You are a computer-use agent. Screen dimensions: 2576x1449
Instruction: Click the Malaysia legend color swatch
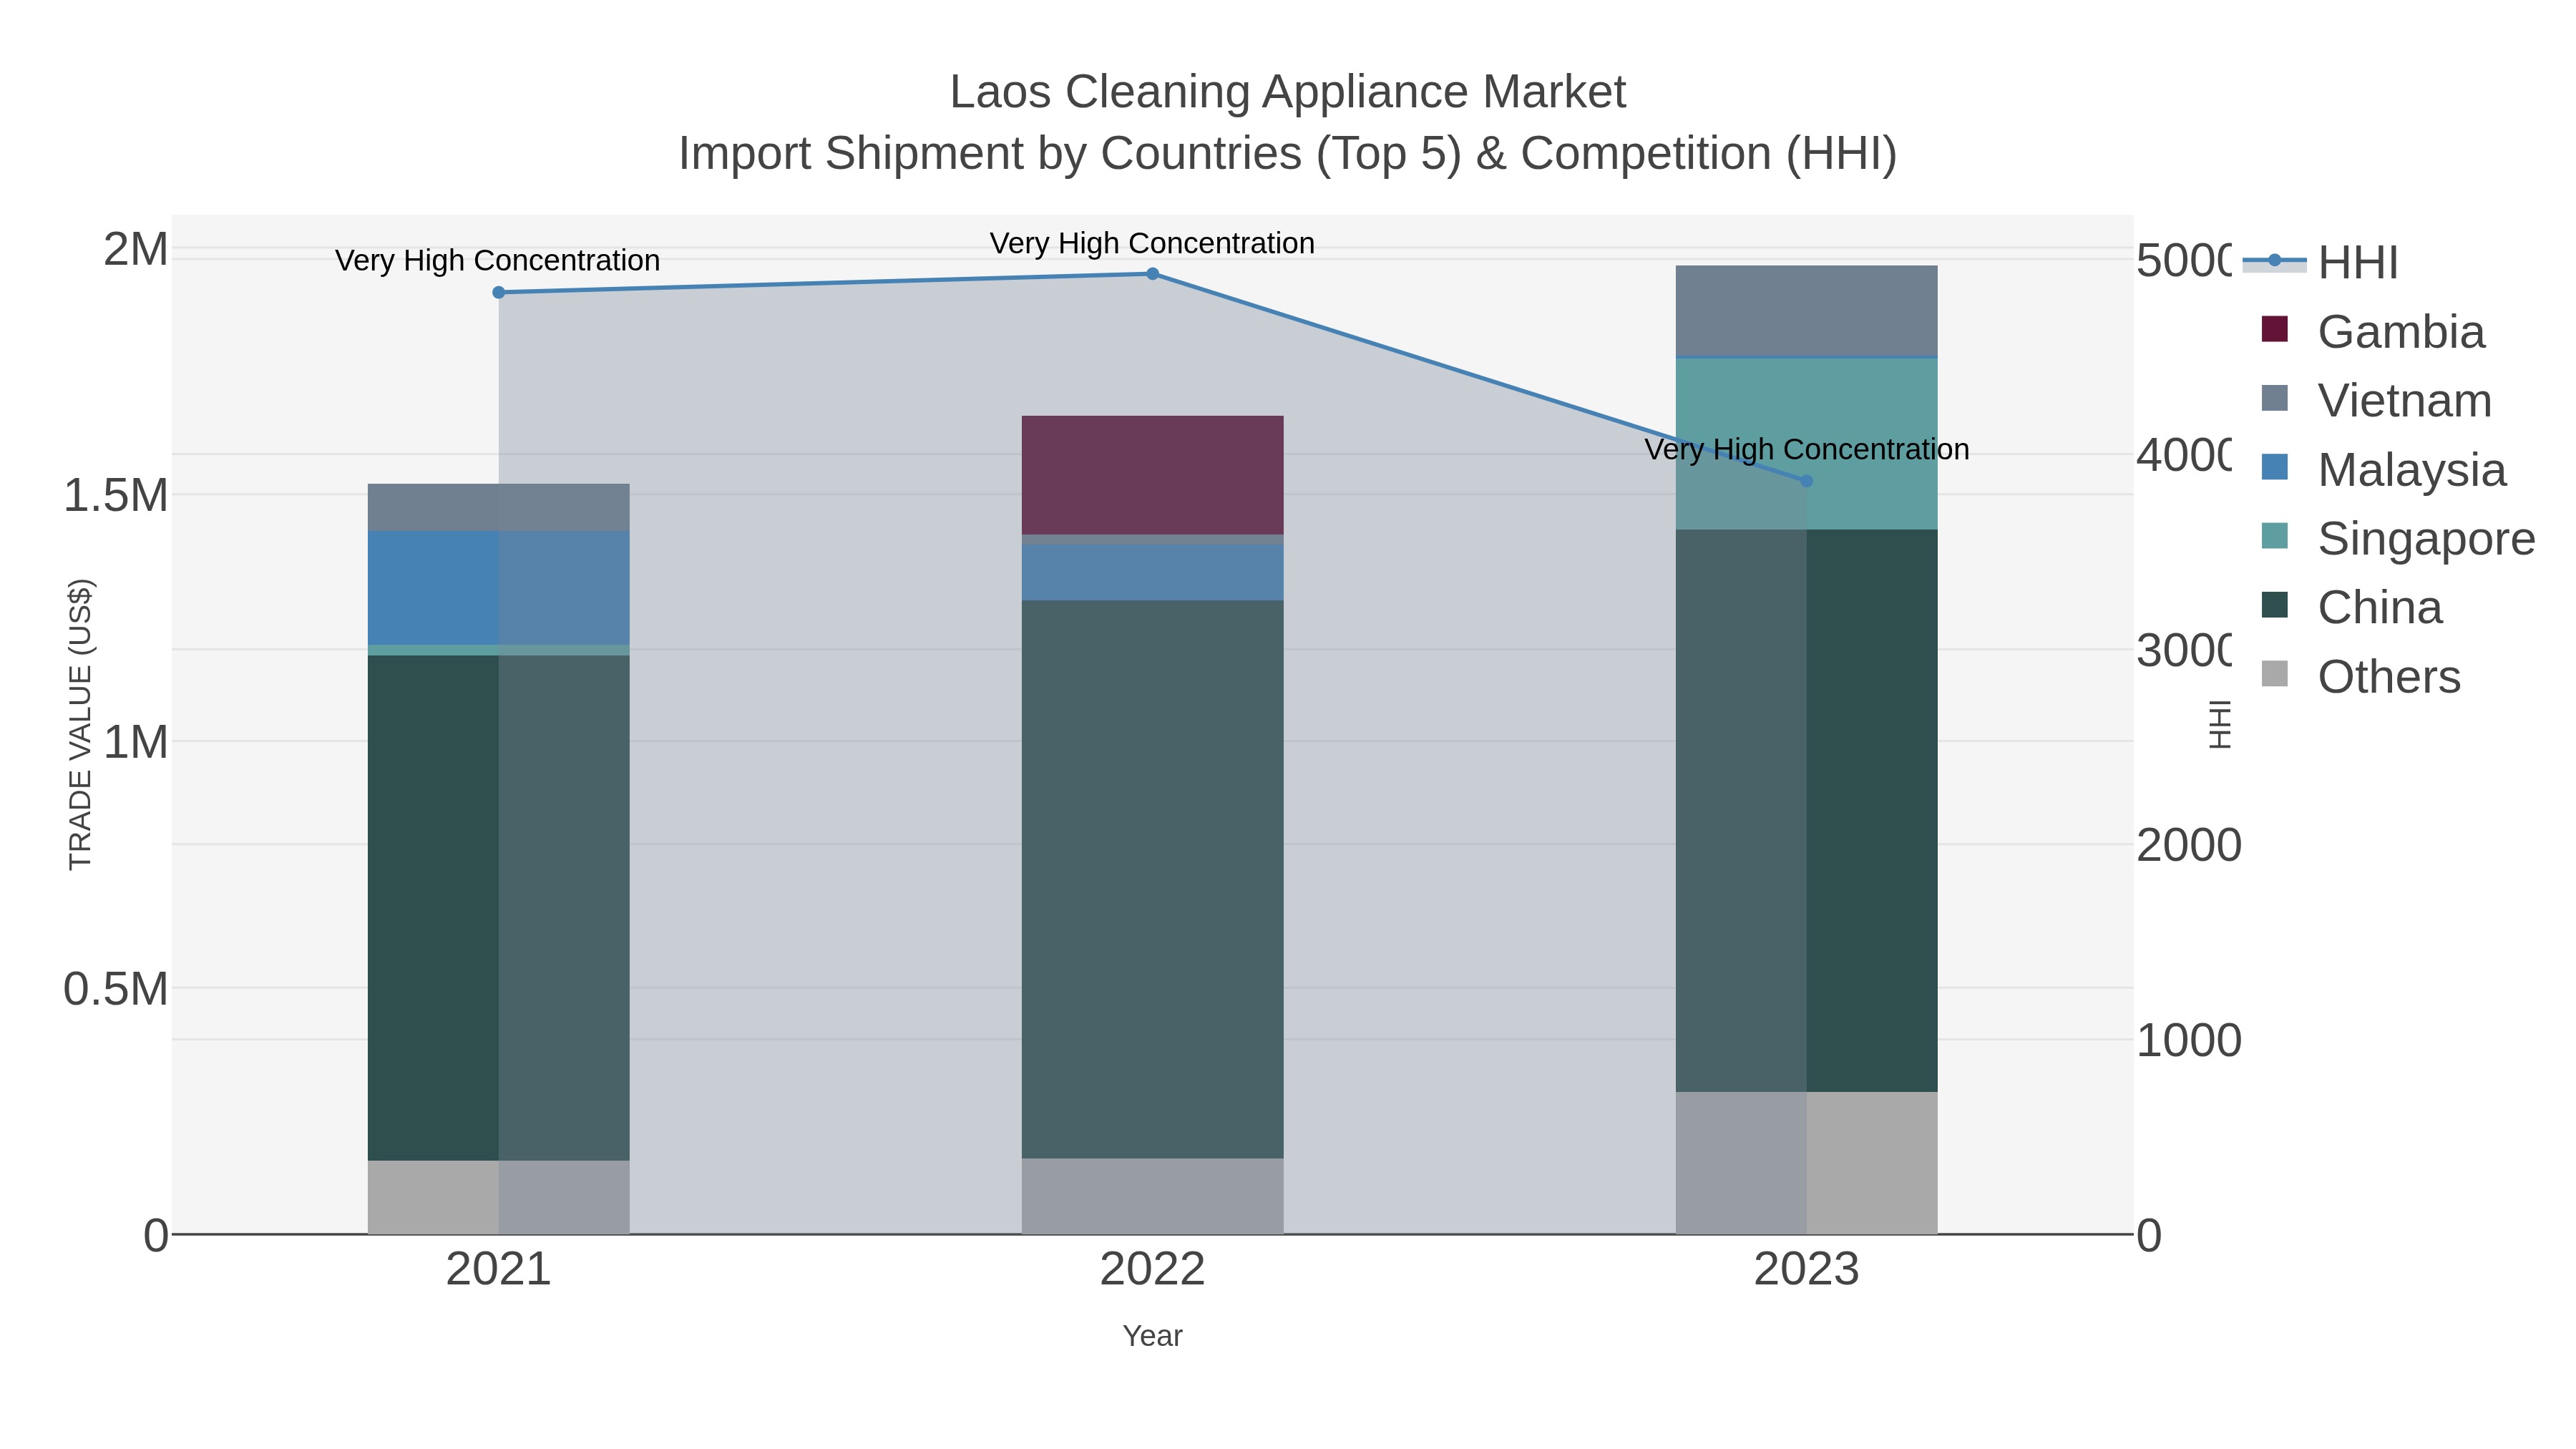click(2275, 467)
